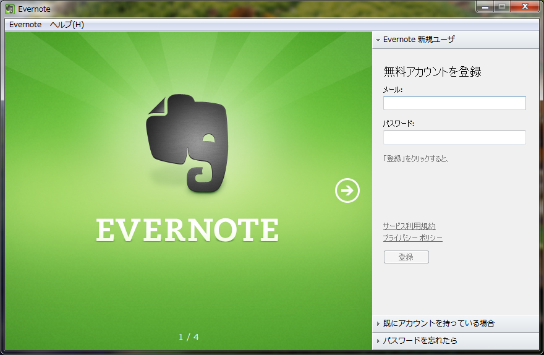Close the Evernote window

pos(525,7)
